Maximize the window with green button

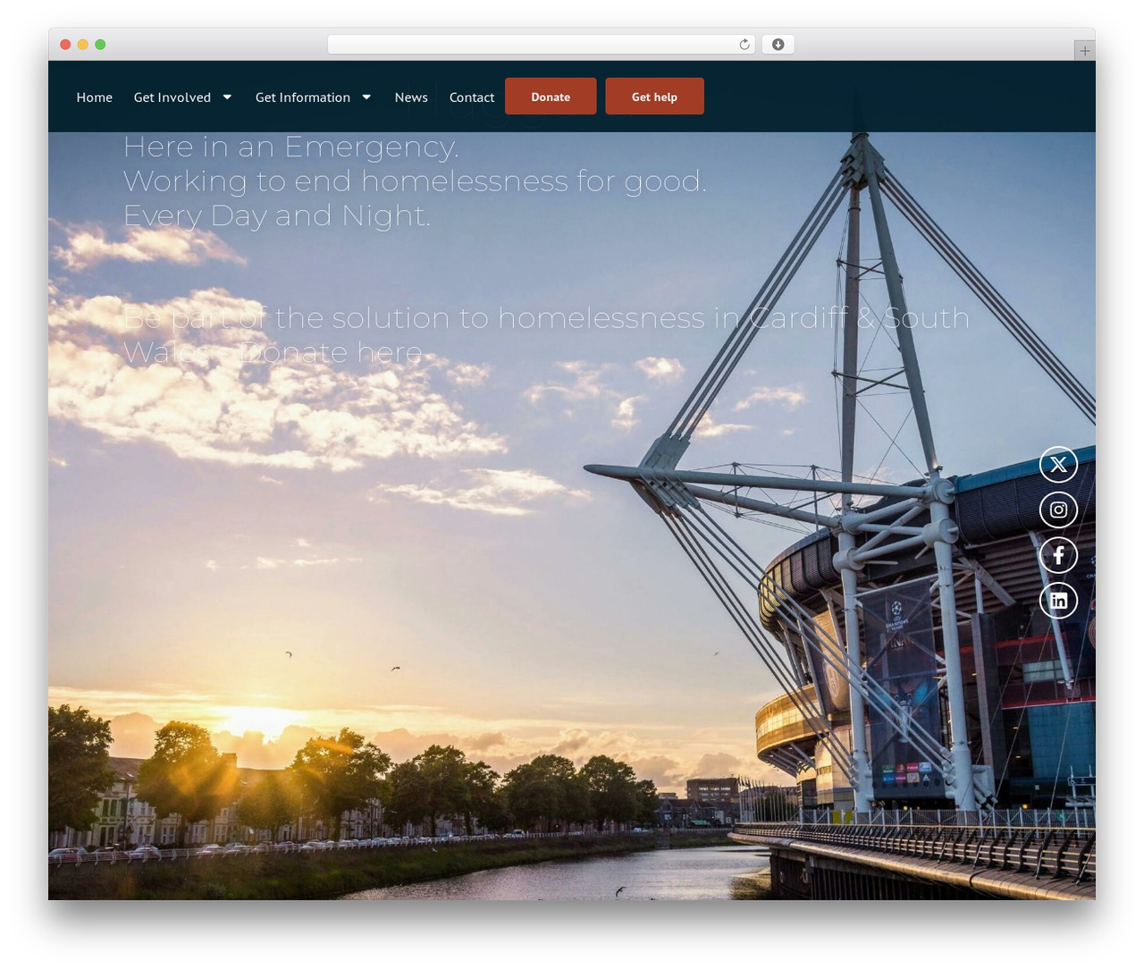pyautogui.click(x=100, y=45)
